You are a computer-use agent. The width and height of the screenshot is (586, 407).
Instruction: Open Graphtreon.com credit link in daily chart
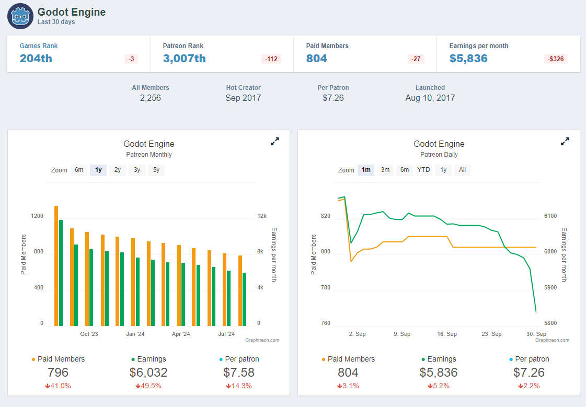[x=552, y=340]
